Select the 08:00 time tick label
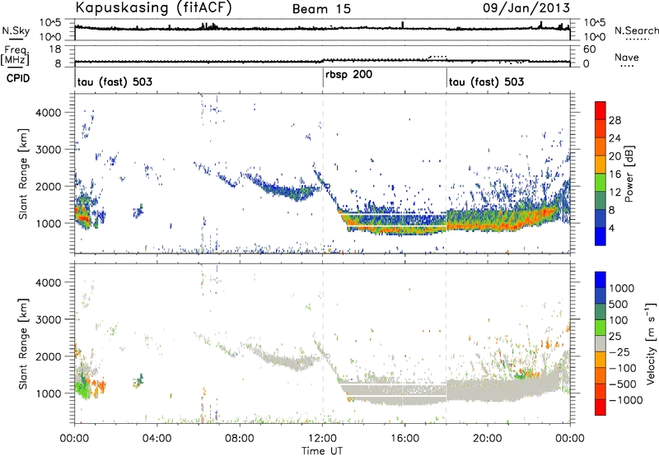The height and width of the screenshot is (456, 659). point(239,439)
